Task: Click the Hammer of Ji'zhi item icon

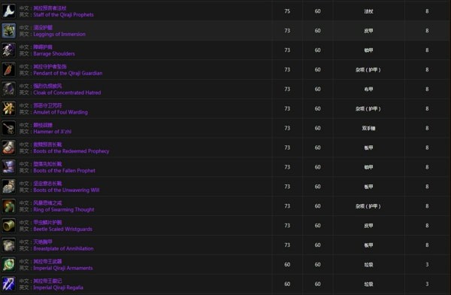Action: pyautogui.click(x=8, y=128)
